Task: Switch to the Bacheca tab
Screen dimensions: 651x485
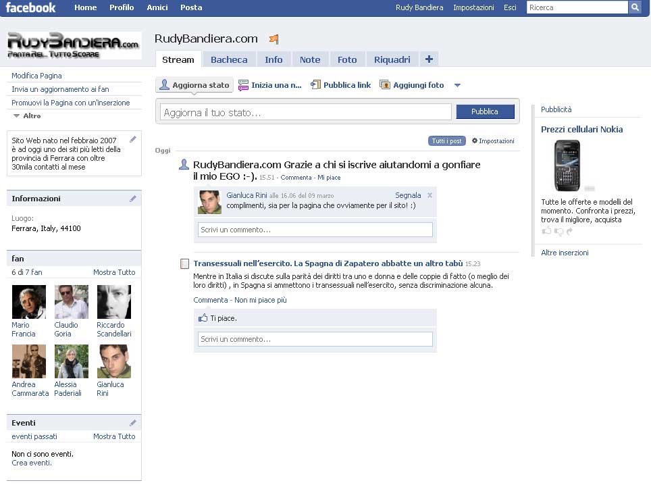Action: (x=229, y=59)
